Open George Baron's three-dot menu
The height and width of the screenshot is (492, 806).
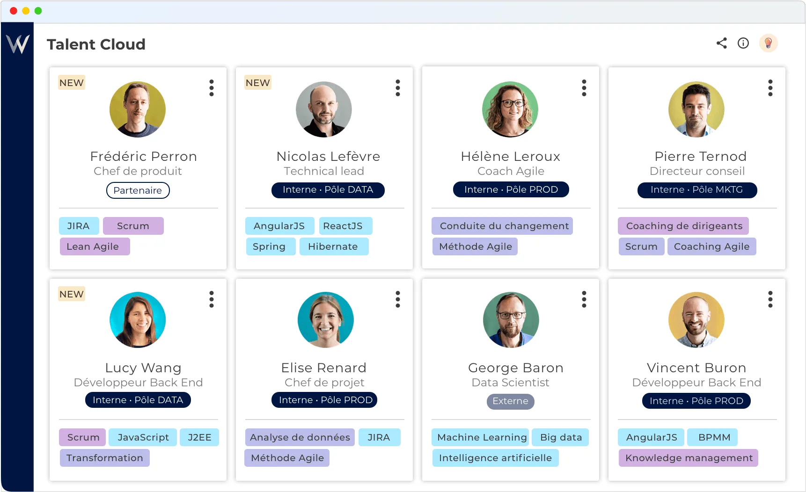point(584,299)
